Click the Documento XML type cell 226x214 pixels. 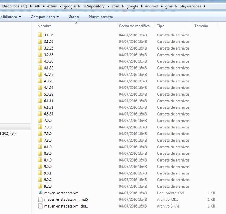coord(171,193)
